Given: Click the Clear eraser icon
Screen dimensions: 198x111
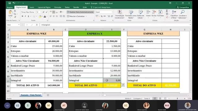Looking at the screenshot, I should point(167,17).
